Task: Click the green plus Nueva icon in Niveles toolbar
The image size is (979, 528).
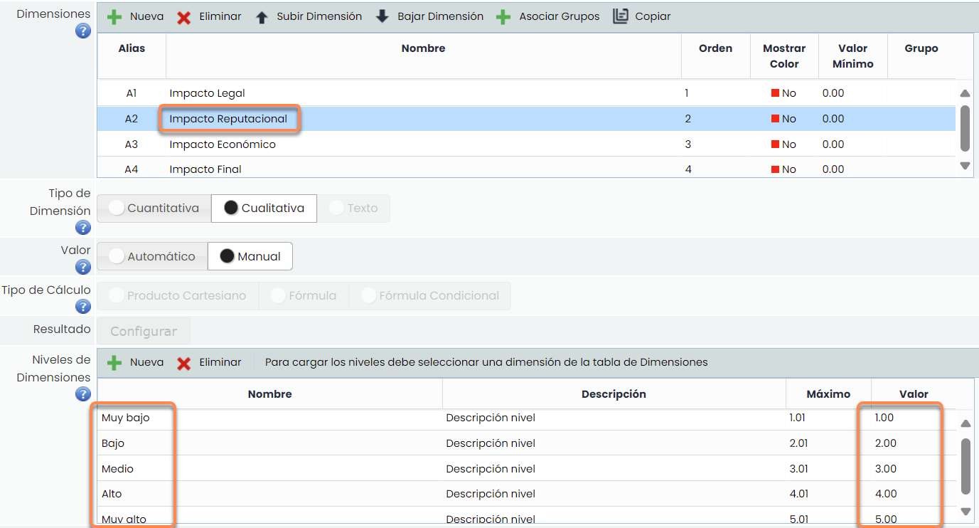Action: pyautogui.click(x=114, y=363)
